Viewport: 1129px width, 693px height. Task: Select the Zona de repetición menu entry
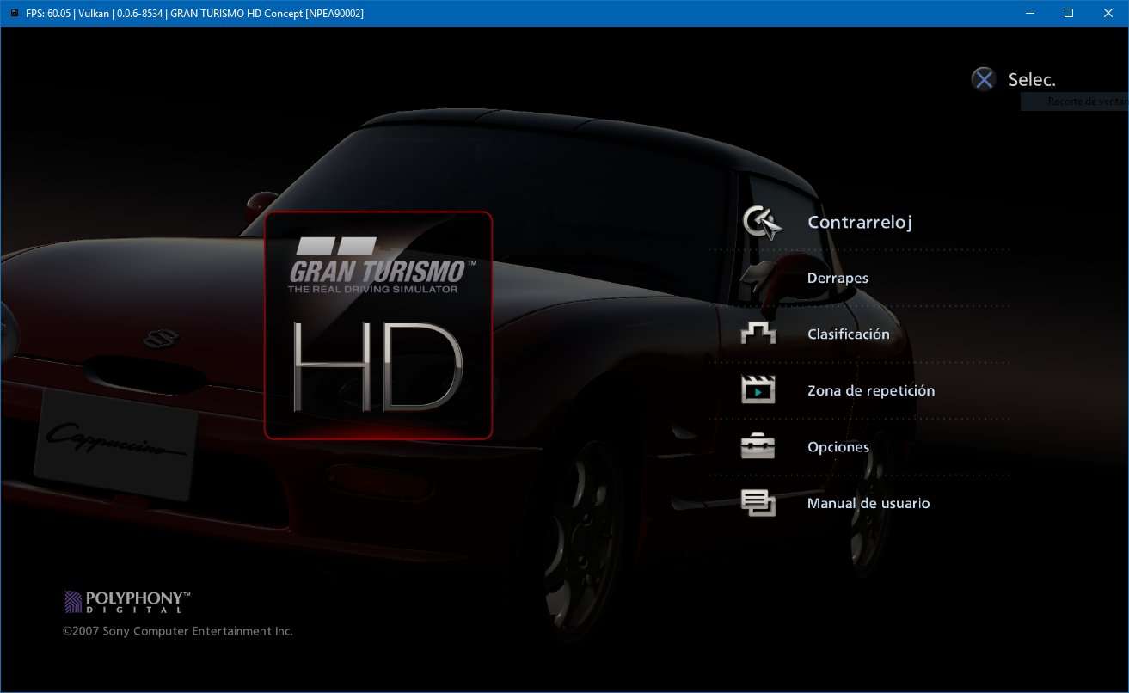coord(870,389)
